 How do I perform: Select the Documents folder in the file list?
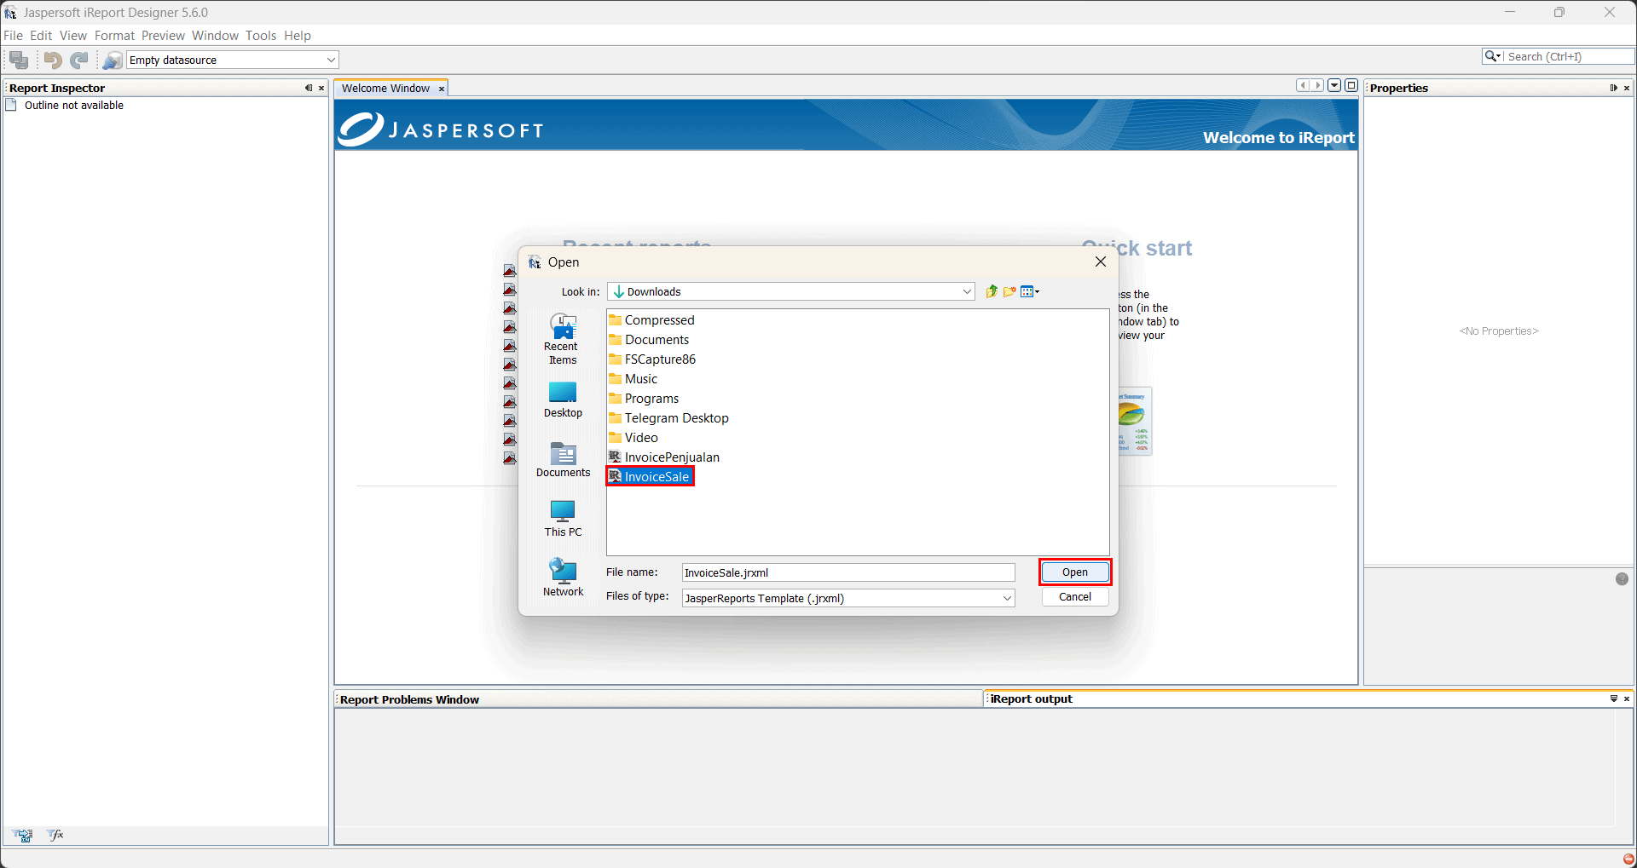point(649,340)
